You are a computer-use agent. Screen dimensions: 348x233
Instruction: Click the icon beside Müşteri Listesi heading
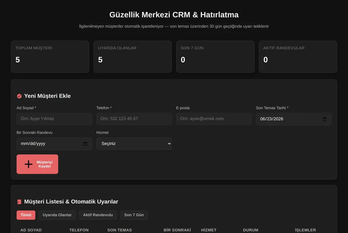(x=19, y=202)
